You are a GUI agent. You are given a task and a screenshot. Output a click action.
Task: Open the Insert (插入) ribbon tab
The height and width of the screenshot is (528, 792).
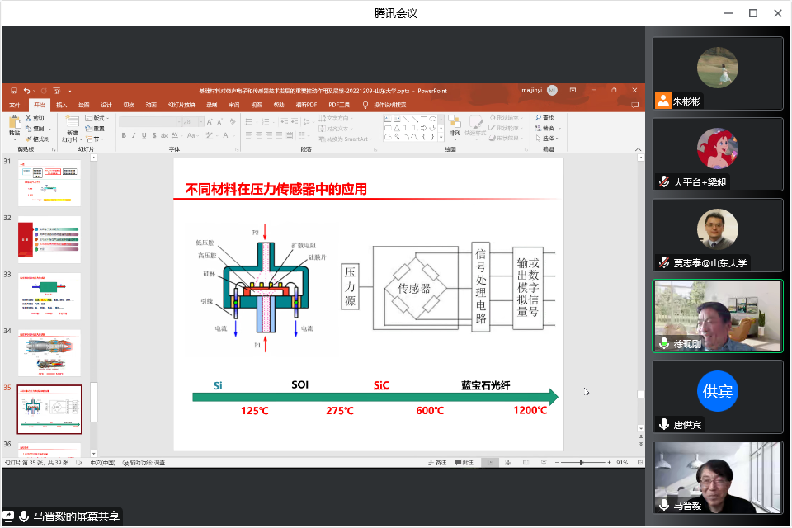62,105
